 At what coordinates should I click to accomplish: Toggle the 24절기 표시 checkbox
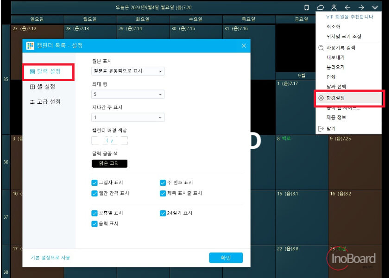[x=163, y=213]
